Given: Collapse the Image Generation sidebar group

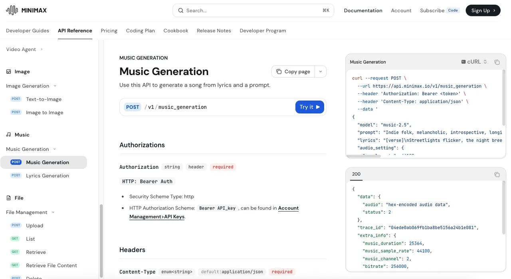Looking at the screenshot, I should click(55, 86).
